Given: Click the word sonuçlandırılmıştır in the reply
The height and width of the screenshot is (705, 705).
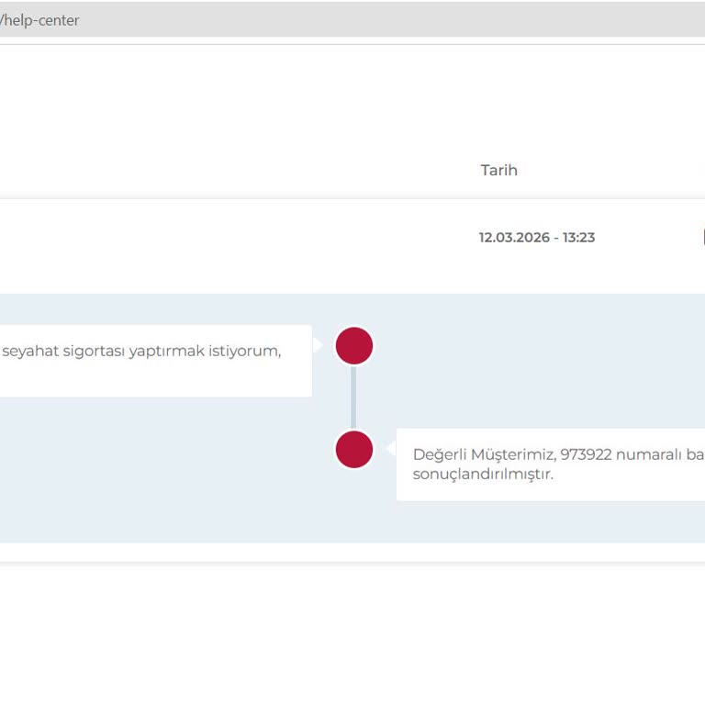Looking at the screenshot, I should [x=483, y=476].
